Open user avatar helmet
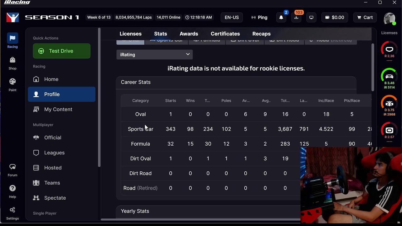The width and height of the screenshot is (402, 226). 389,19
